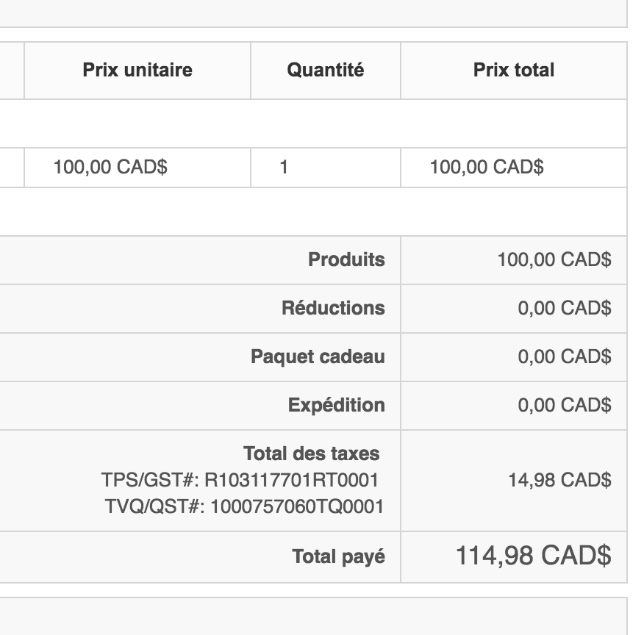
Task: Click the Prix unitaire column header
Action: point(137,70)
